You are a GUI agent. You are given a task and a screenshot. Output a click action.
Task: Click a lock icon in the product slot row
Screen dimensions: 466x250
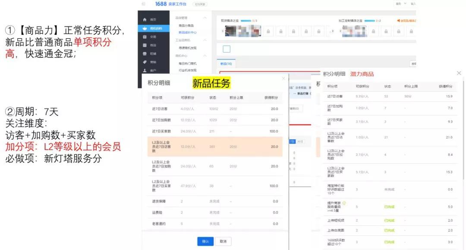(269, 31)
